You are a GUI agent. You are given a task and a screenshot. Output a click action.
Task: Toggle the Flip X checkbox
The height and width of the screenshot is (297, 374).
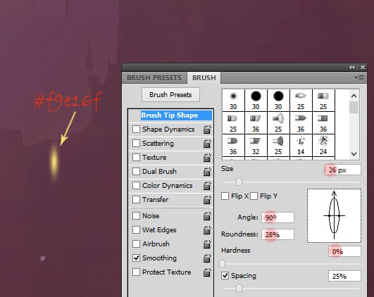click(225, 196)
